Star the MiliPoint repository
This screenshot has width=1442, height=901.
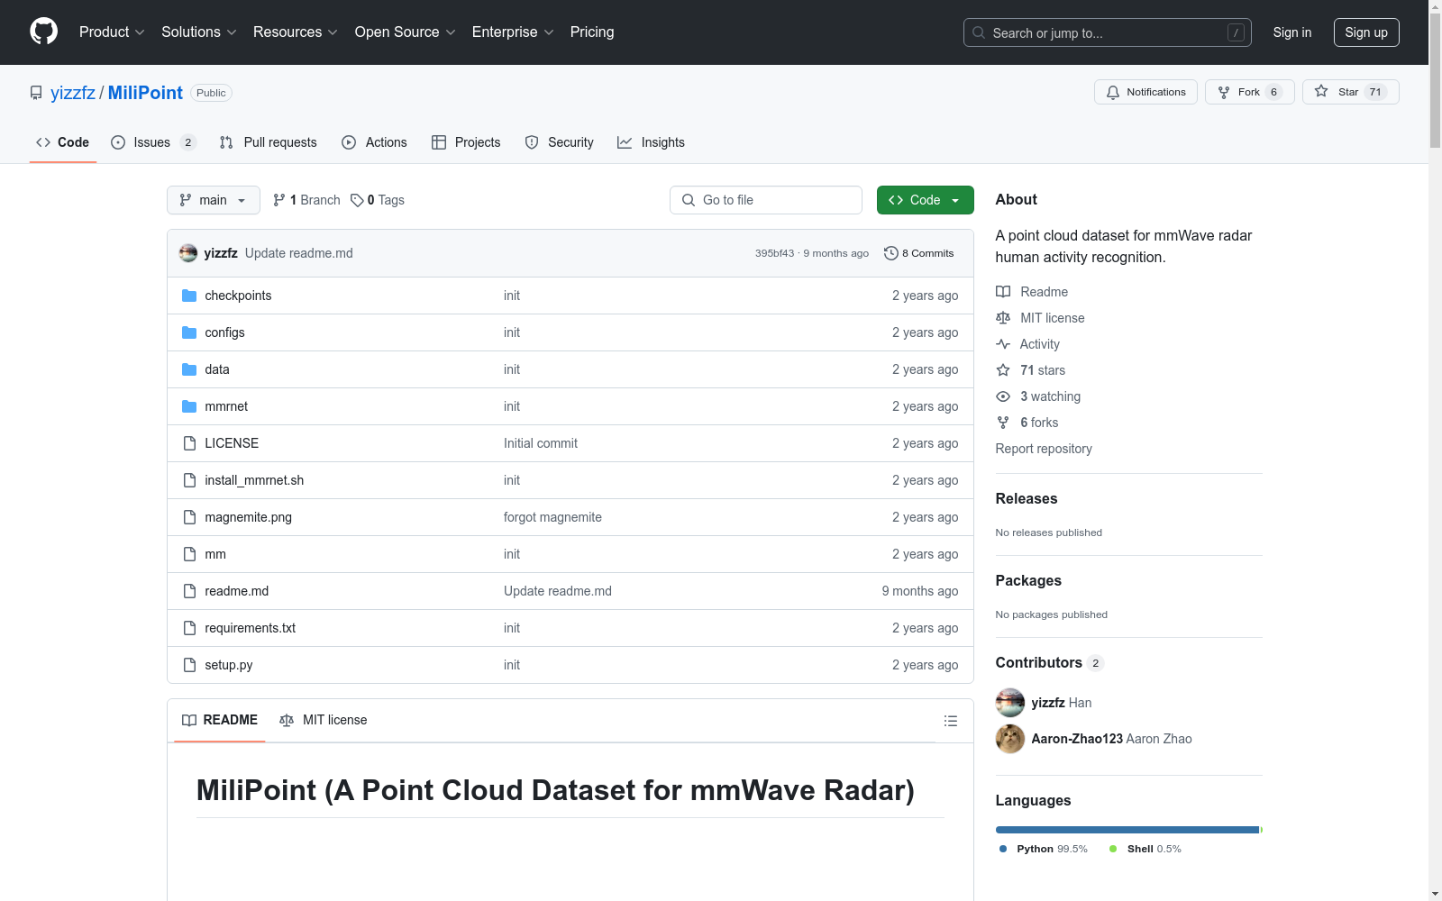point(1350,92)
